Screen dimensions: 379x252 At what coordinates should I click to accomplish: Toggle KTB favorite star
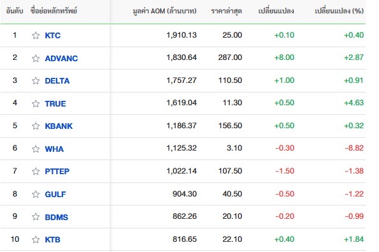point(36,239)
